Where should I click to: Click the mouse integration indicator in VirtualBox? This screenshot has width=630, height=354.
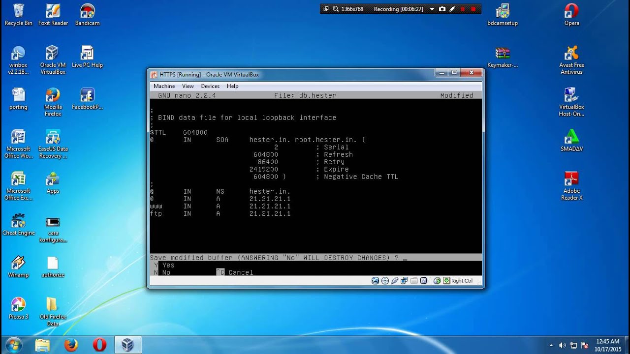click(x=437, y=281)
